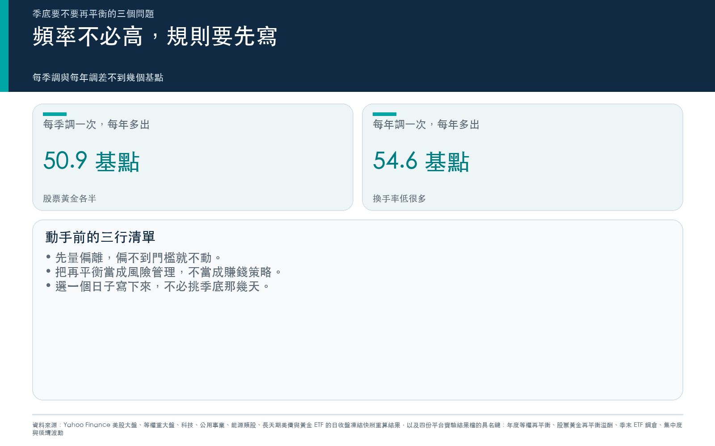Click the slide title 頻率不必高，規則要先寫
Screen dimensions: 715x446
pos(155,36)
